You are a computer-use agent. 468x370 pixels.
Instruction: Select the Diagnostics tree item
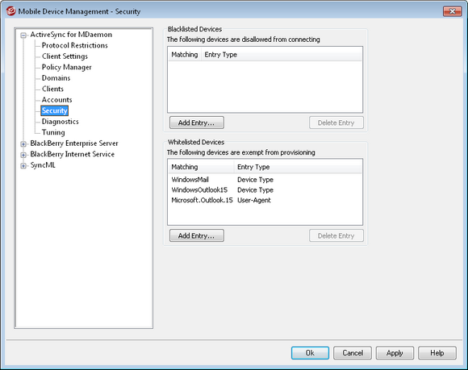(61, 122)
